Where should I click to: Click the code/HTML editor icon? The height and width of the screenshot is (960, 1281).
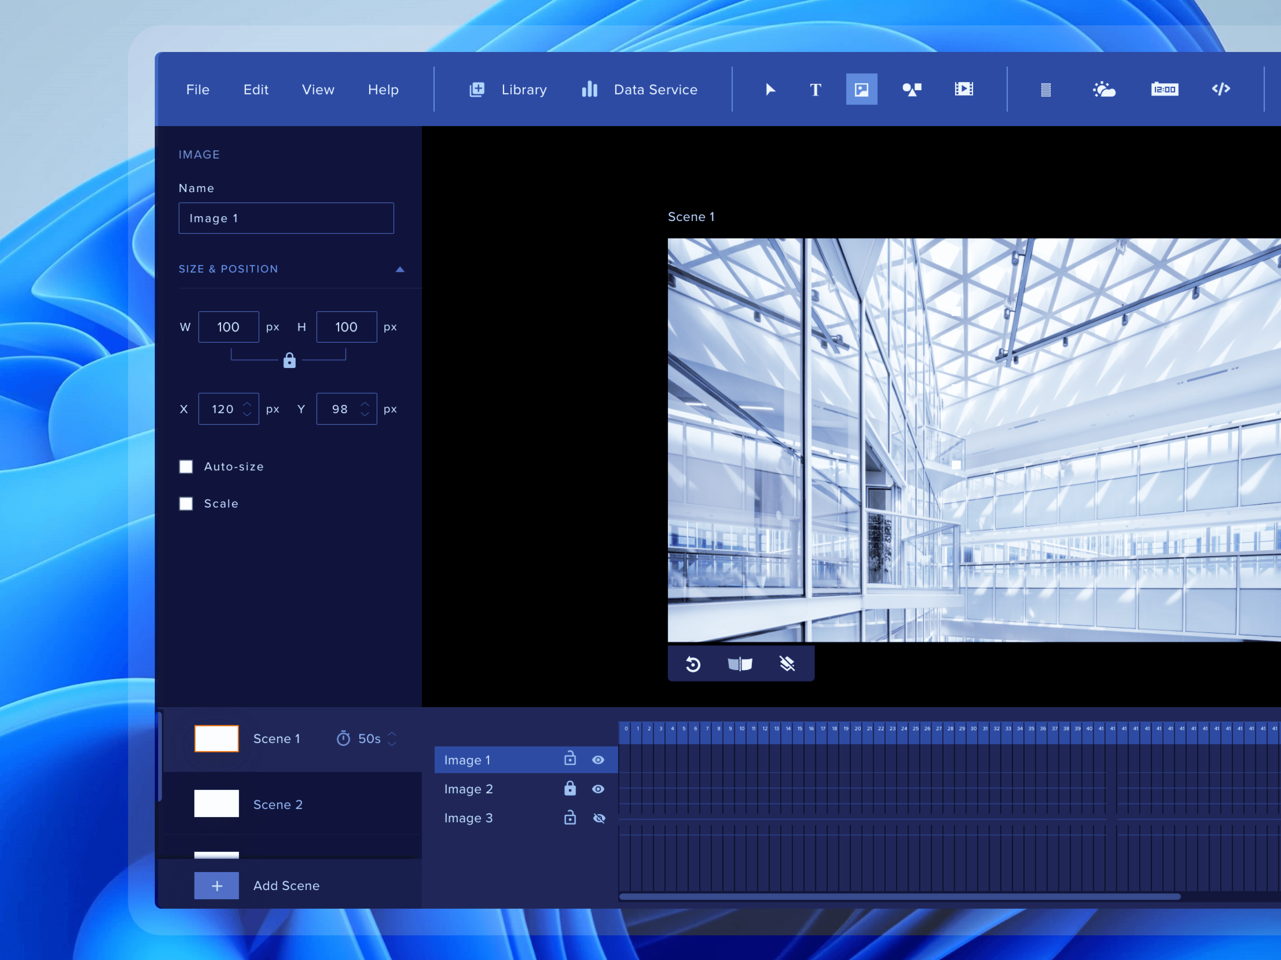[x=1220, y=89]
